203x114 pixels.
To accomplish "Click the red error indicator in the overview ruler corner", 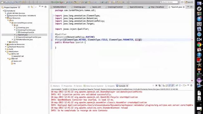I will tap(192, 80).
